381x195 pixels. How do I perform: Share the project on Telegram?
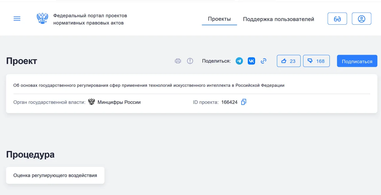(x=239, y=61)
